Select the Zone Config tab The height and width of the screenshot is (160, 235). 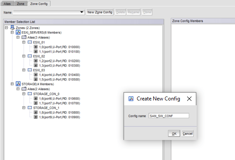[39, 4]
